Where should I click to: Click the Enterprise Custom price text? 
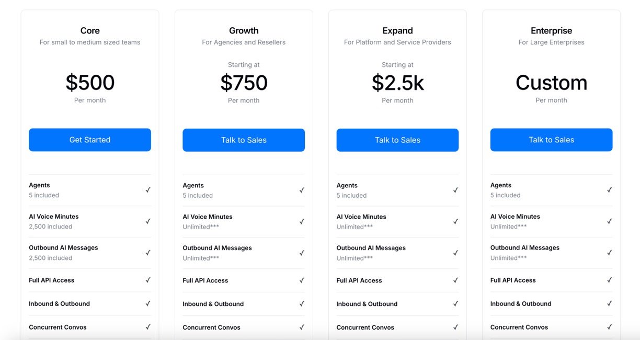point(551,83)
